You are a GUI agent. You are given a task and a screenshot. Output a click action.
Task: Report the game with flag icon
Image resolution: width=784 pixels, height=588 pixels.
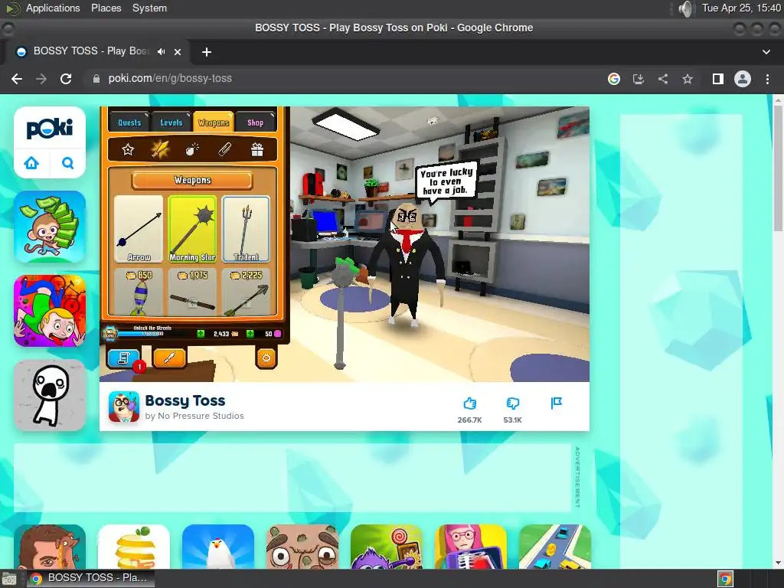[556, 403]
